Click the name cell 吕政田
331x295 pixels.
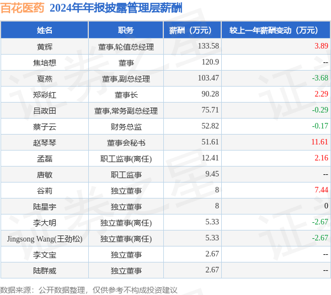45,111
